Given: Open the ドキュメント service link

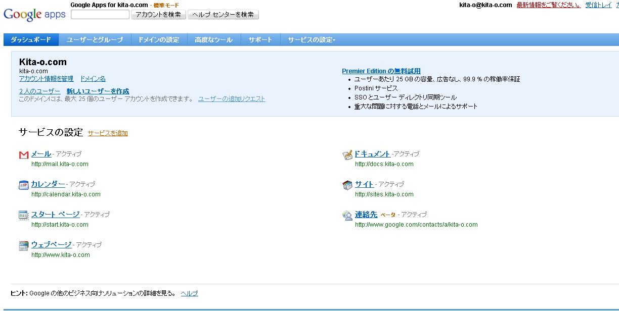Looking at the screenshot, I should (373, 154).
